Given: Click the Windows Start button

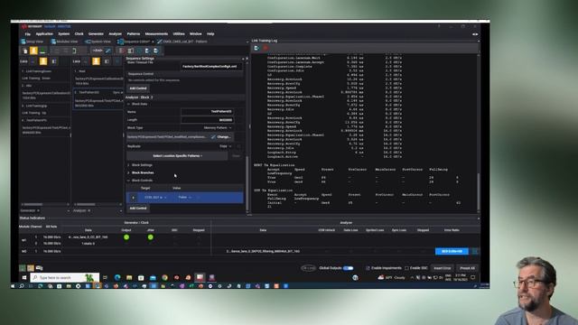Looking at the screenshot, I should click(24, 277).
